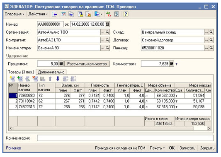This screenshot has width=221, height=157.
Task: Open selection list for Контрагент field
Action: tap(103, 40)
